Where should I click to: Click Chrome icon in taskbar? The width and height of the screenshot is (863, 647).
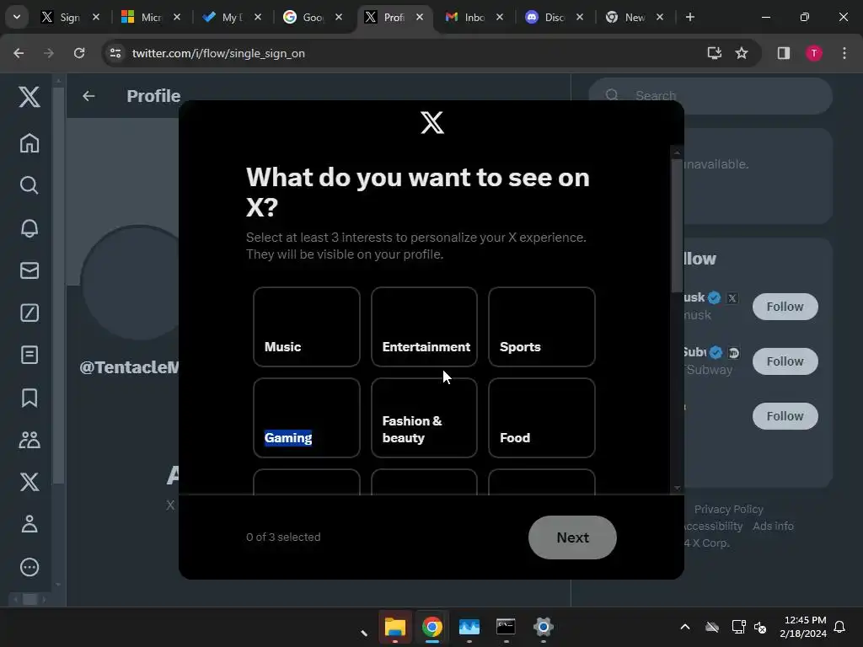tap(432, 627)
